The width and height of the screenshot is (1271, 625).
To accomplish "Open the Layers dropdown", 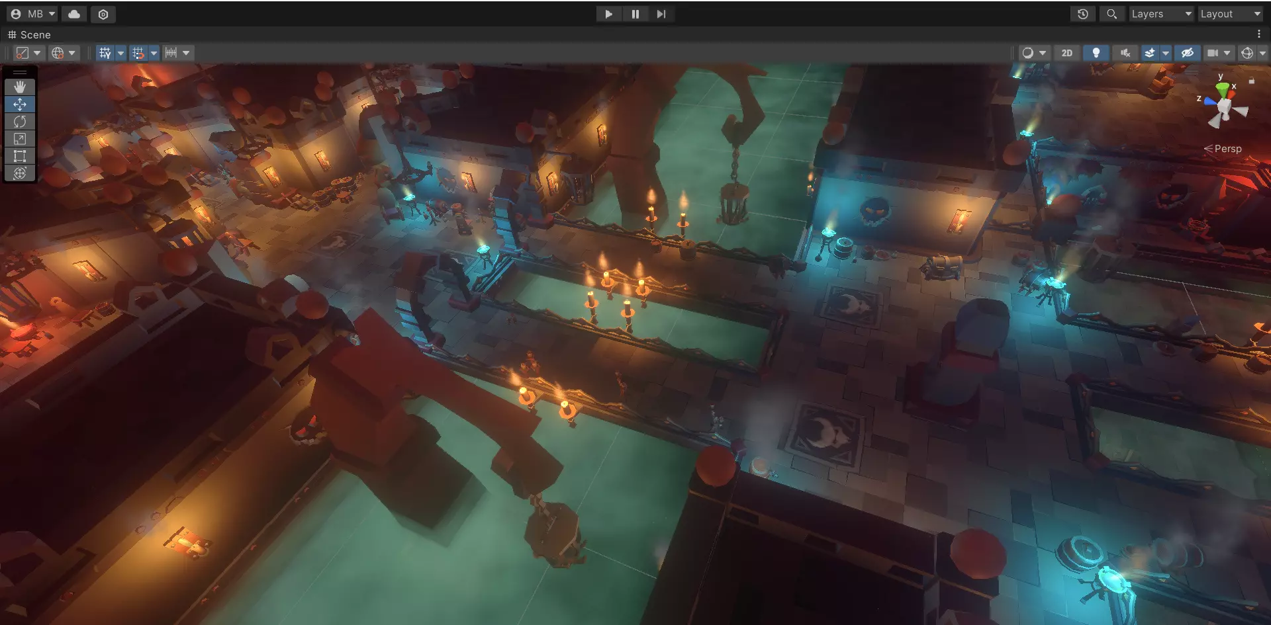I will coord(1161,14).
